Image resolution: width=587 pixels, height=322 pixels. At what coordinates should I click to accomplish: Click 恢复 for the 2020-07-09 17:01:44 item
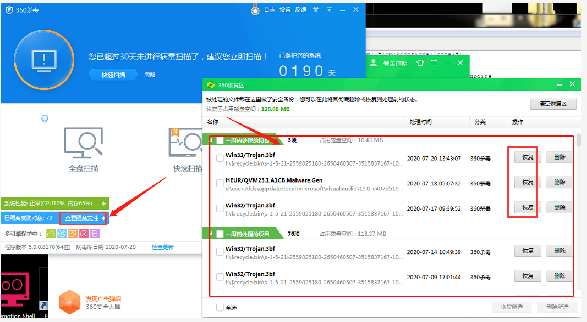(x=528, y=276)
